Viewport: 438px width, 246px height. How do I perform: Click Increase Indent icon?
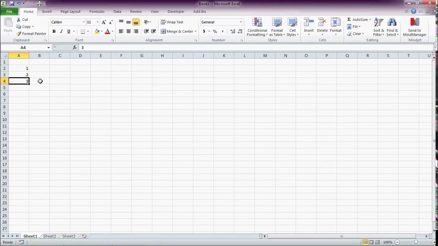(154, 31)
